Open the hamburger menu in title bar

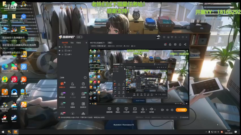click(176, 37)
